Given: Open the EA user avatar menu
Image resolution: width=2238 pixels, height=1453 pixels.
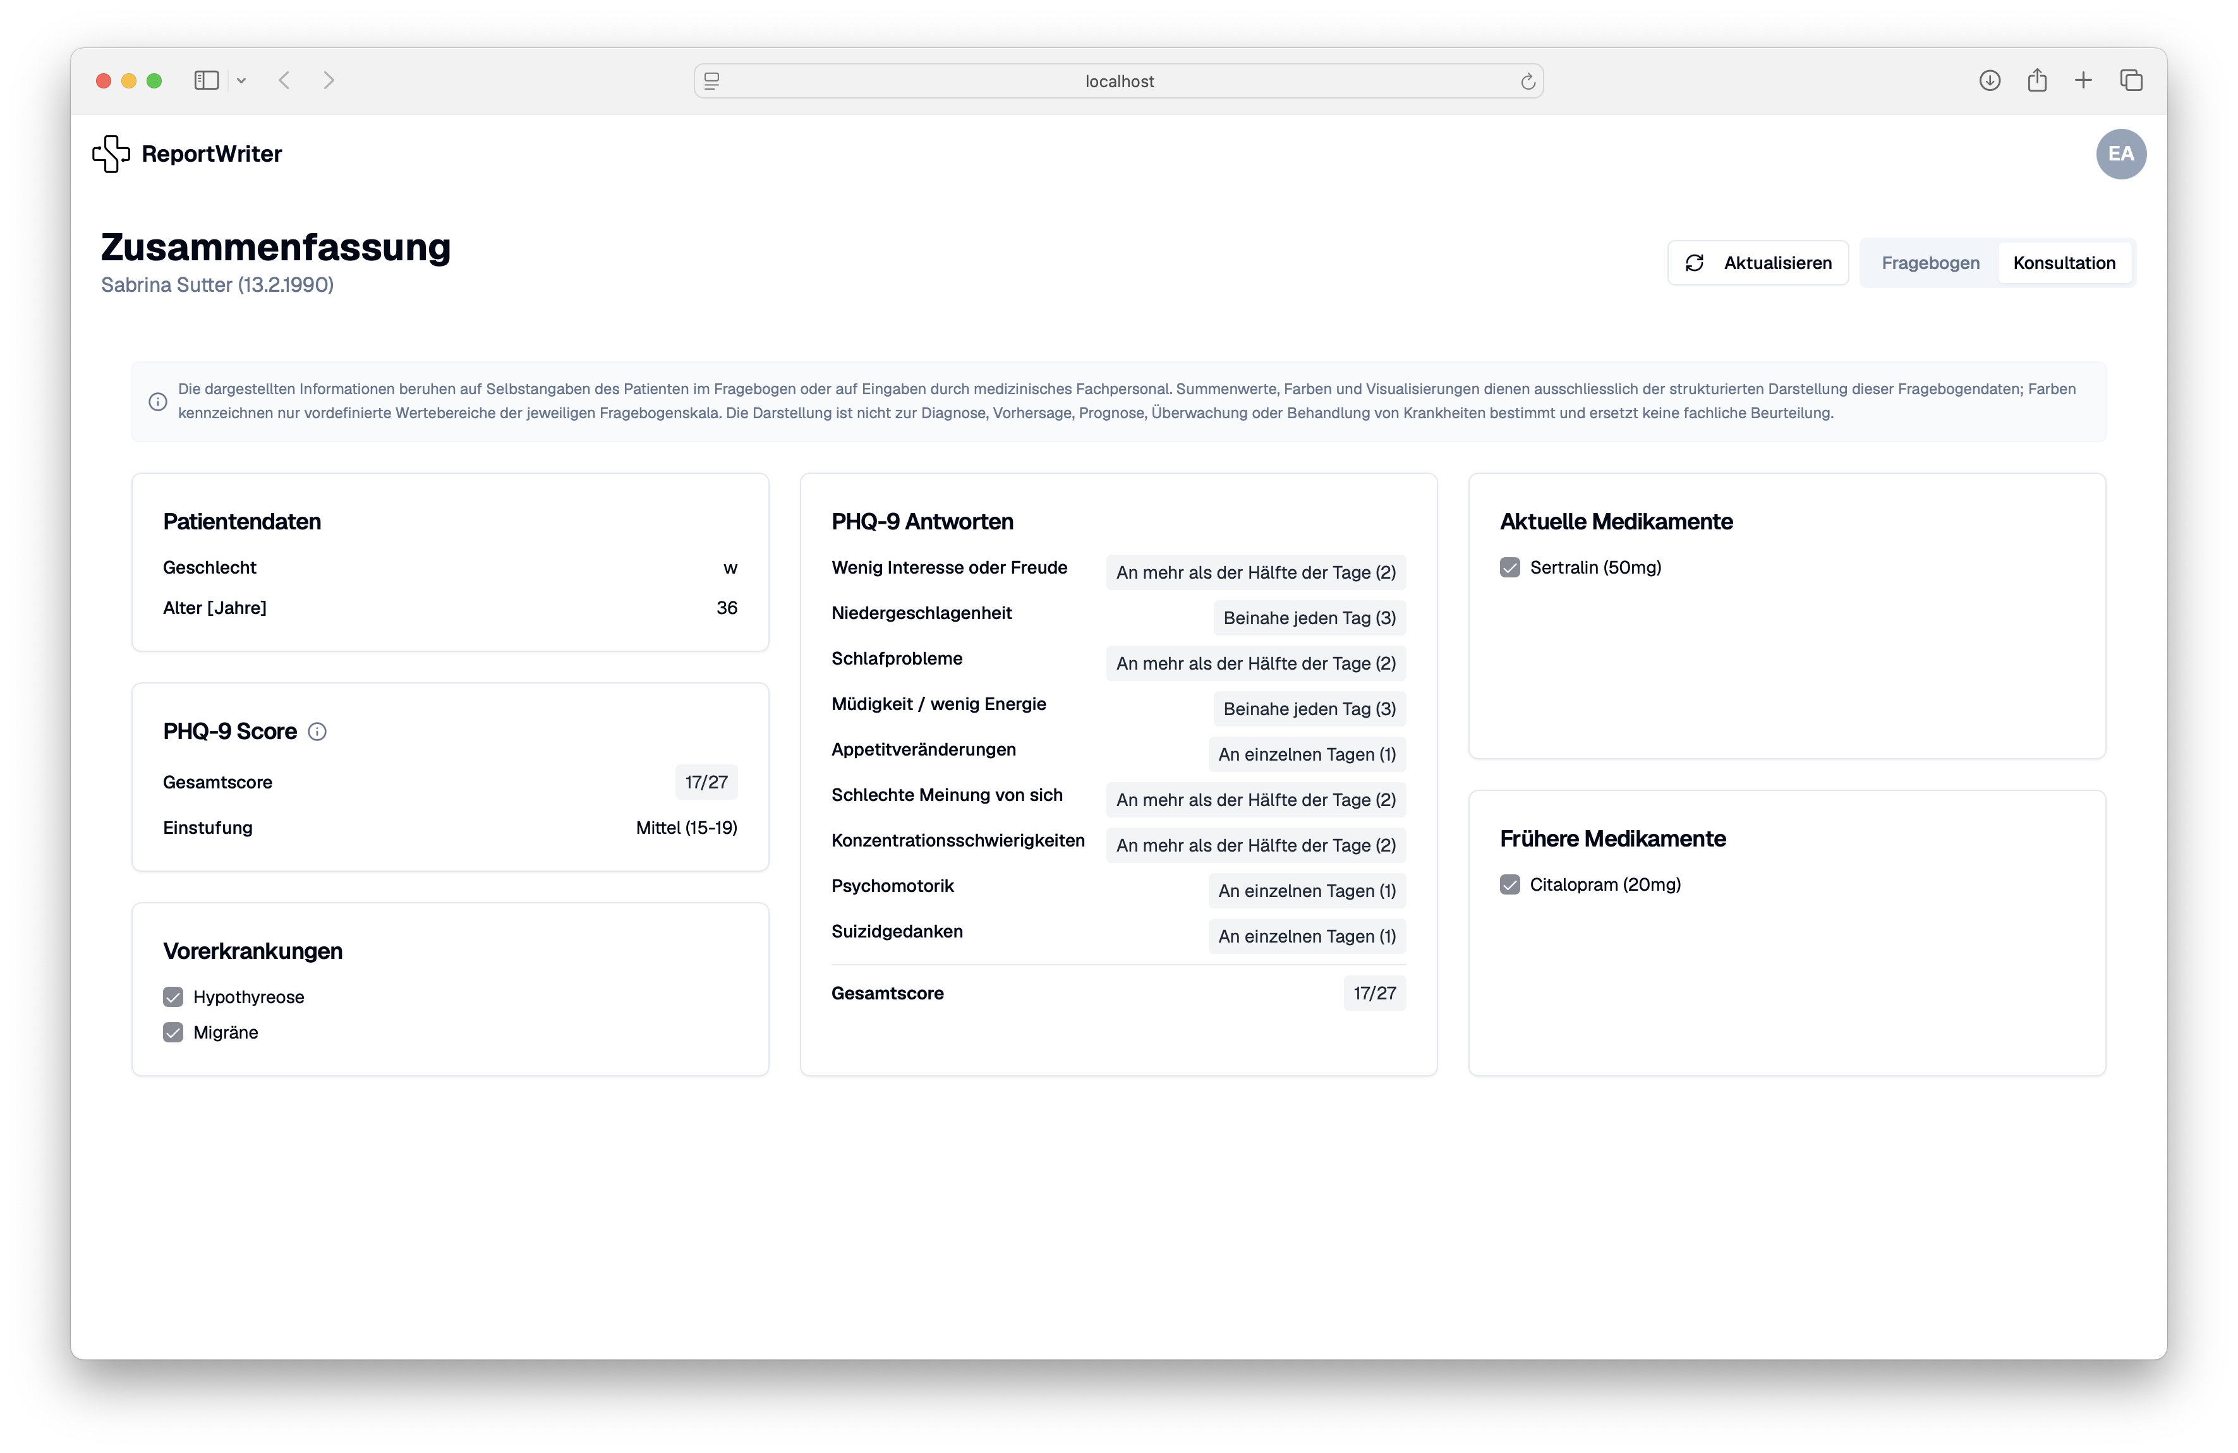Looking at the screenshot, I should (2120, 154).
